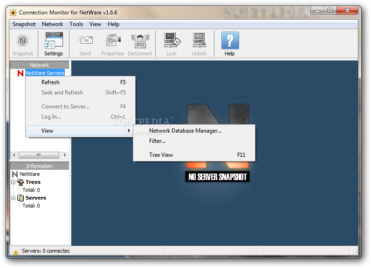Choose Seek and Refresh in context menu

(x=81, y=93)
